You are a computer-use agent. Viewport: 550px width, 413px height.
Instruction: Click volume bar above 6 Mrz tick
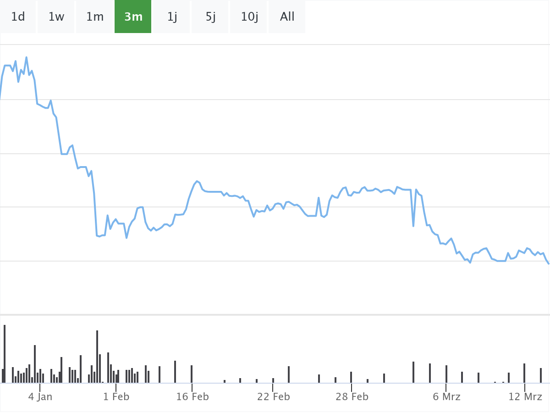pyautogui.click(x=446, y=374)
